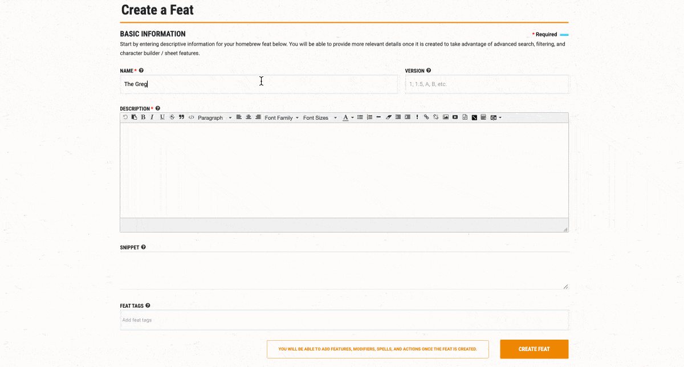Apply strikethrough formatting

[x=172, y=117]
